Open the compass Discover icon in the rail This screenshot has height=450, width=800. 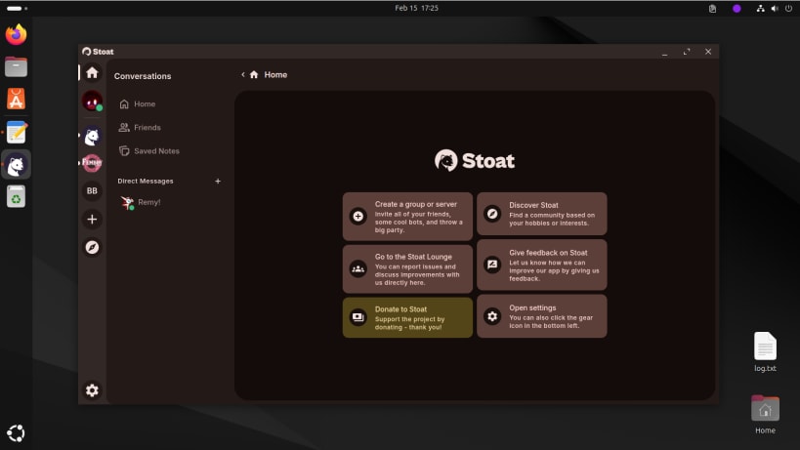click(x=92, y=248)
